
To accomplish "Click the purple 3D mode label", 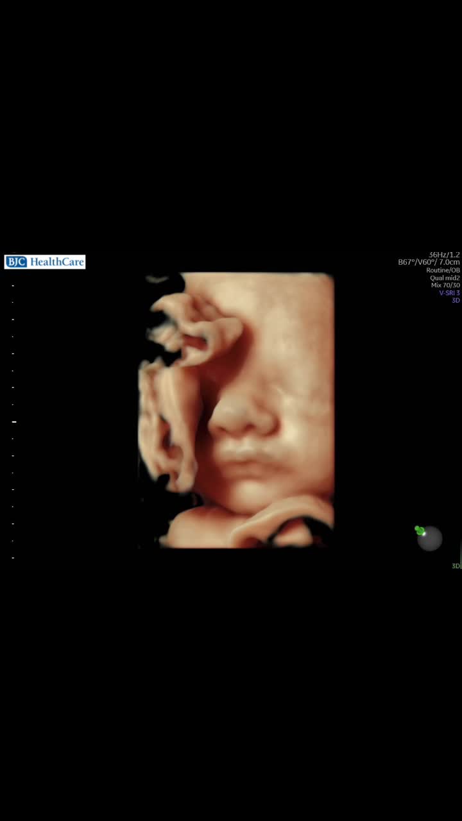I will (456, 300).
